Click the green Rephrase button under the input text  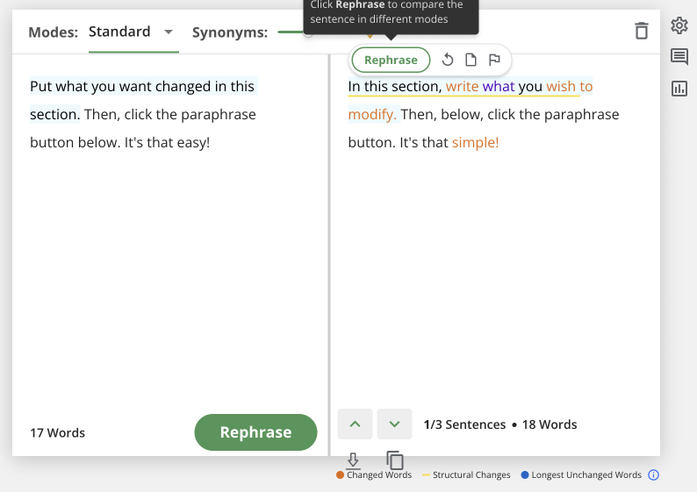point(255,432)
